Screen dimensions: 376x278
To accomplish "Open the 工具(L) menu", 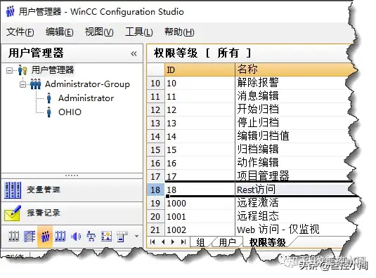I will 139,32.
